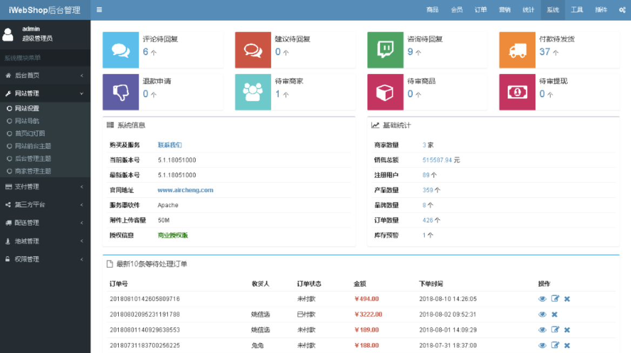631x353 pixels.
Task: Click the 待审商品 cube icon tile
Action: 385,92
